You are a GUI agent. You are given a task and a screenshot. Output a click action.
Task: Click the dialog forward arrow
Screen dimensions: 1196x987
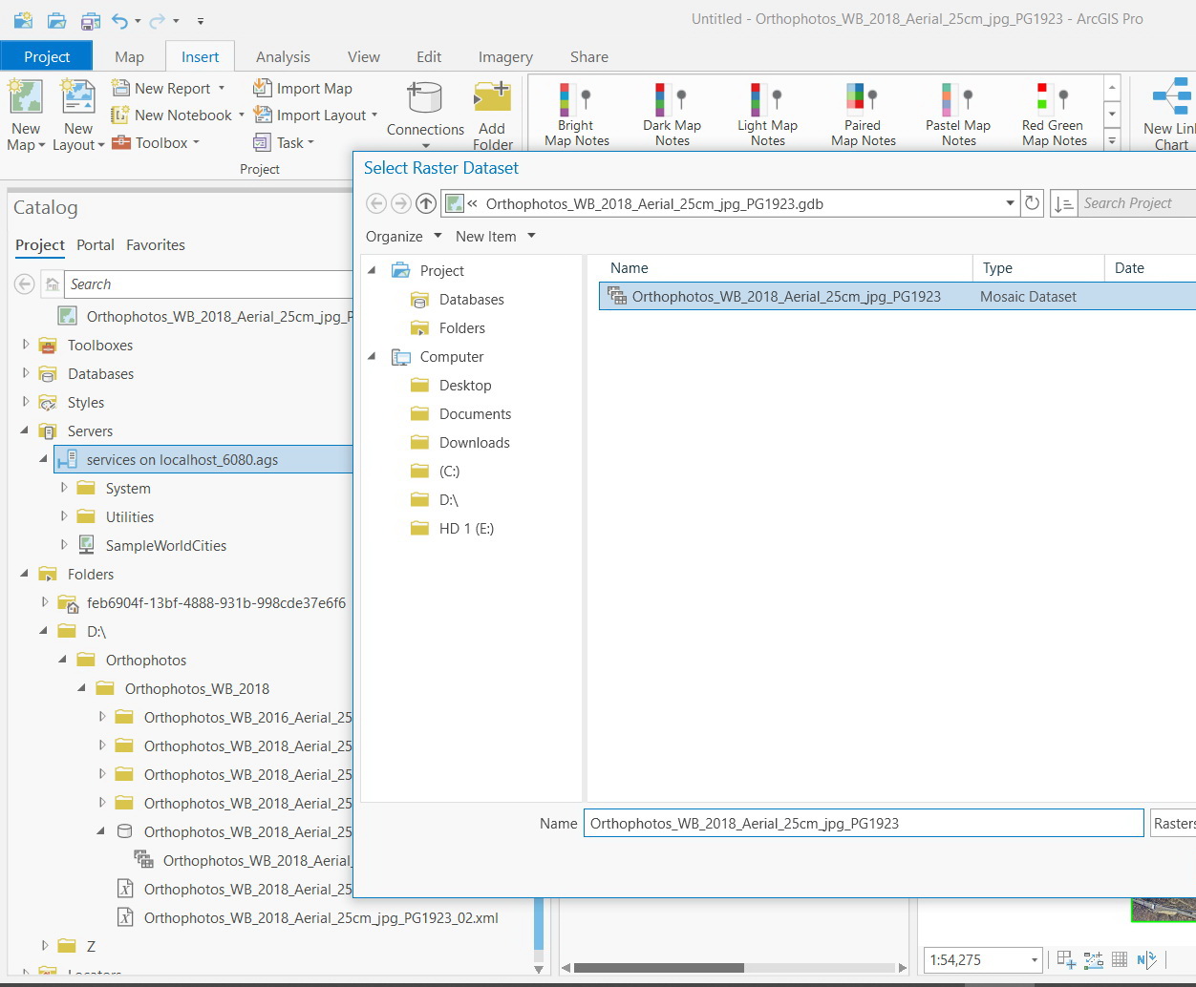point(401,203)
